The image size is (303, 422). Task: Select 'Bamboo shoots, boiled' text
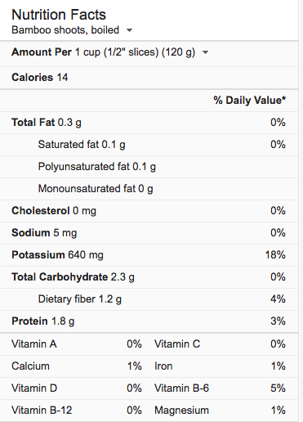tap(65, 30)
